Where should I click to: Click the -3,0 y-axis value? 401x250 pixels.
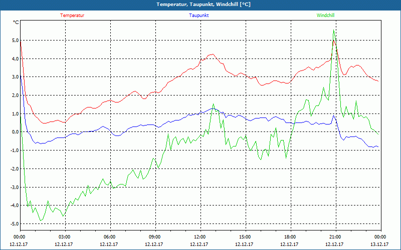(x=15, y=187)
